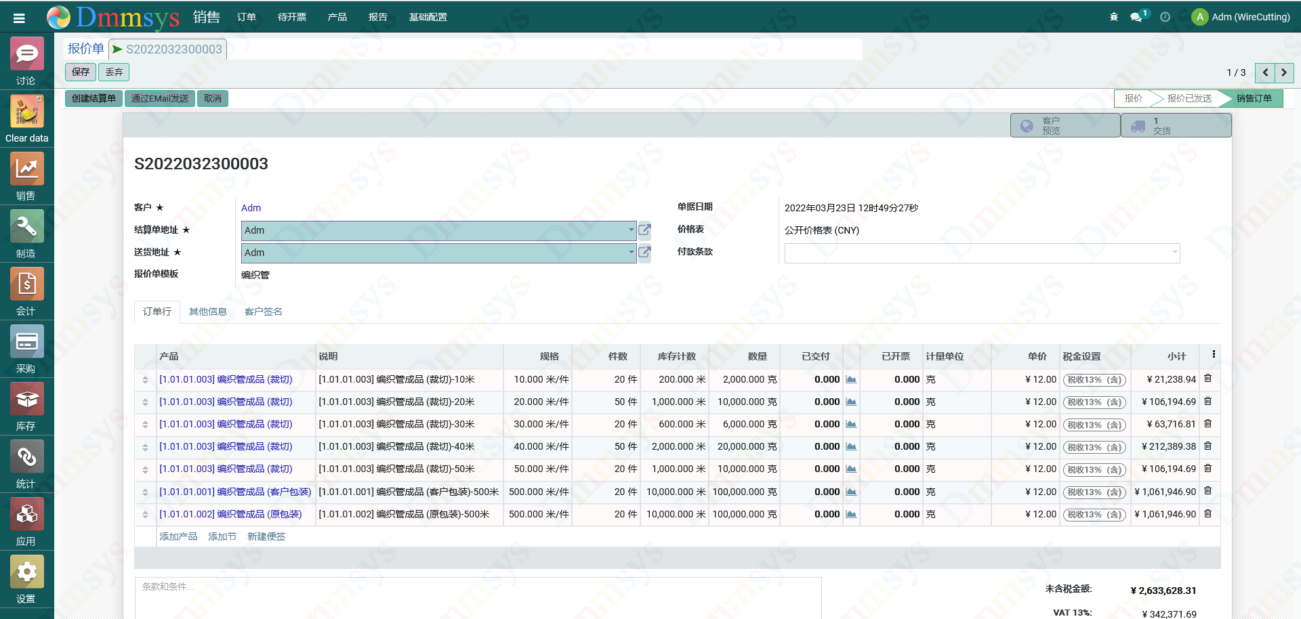Go to previous record

pyautogui.click(x=1265, y=72)
